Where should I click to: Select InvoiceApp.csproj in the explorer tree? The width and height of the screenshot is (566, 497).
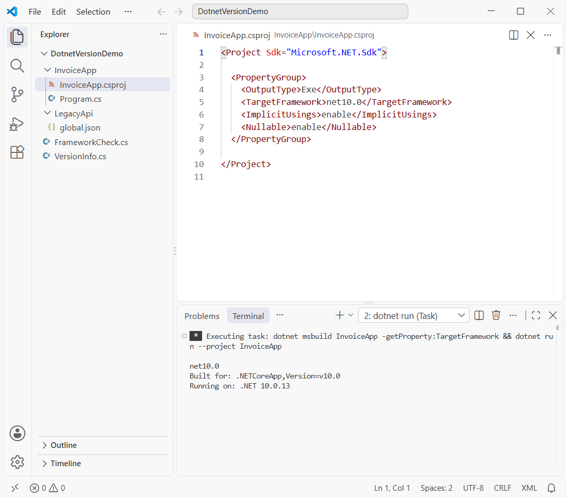coord(102,85)
